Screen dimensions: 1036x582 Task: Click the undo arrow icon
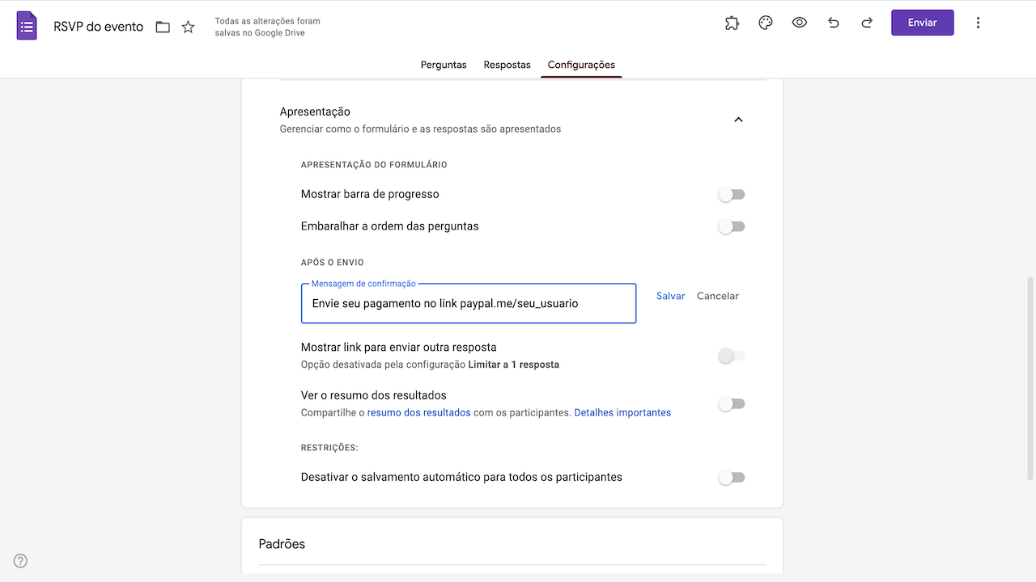[x=834, y=23]
